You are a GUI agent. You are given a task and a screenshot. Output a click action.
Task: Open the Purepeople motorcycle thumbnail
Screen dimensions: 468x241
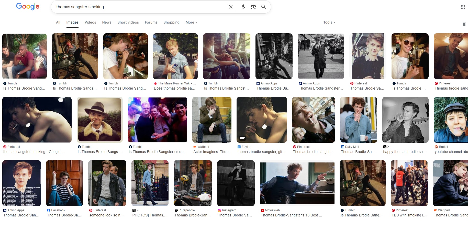[x=193, y=183]
